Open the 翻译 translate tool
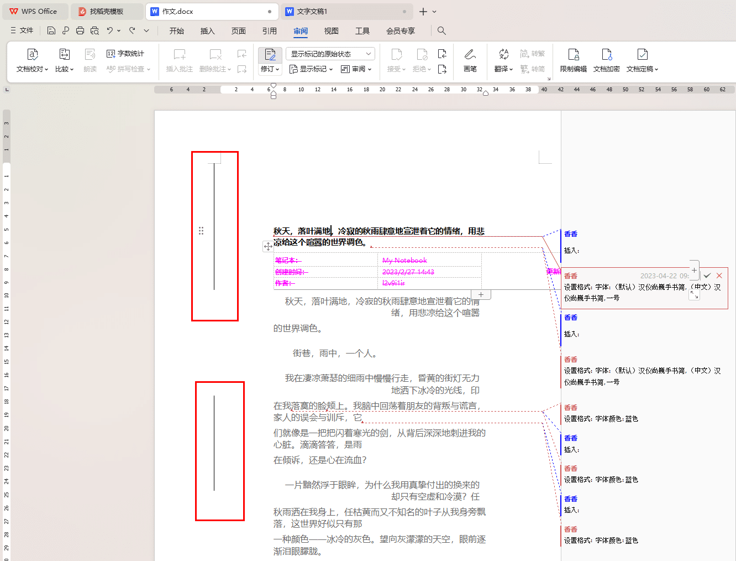 tap(503, 60)
